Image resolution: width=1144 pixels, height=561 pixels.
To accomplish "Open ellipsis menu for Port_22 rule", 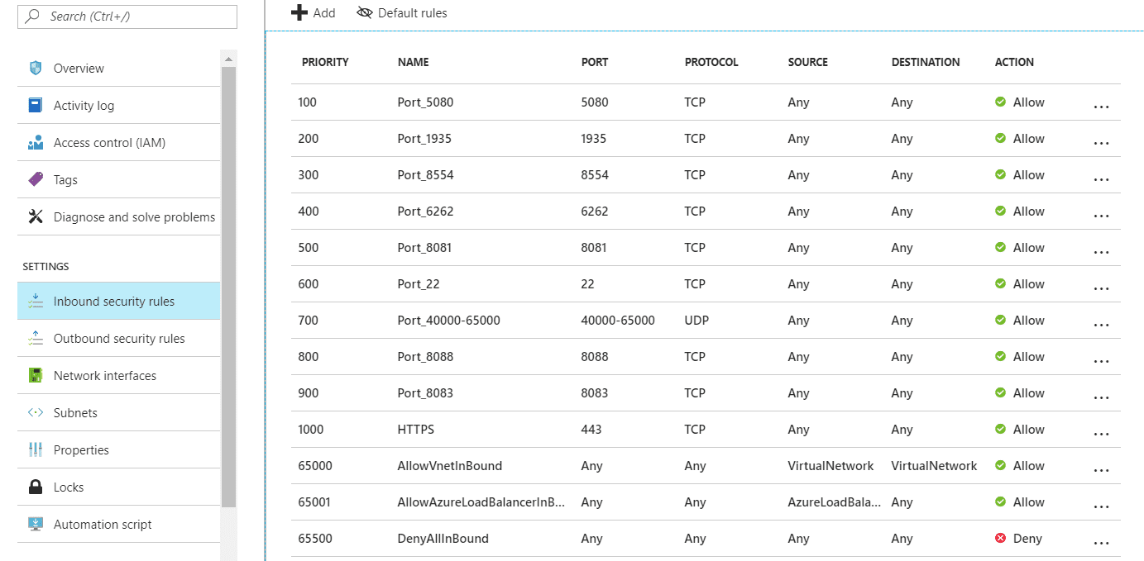I will [x=1101, y=289].
